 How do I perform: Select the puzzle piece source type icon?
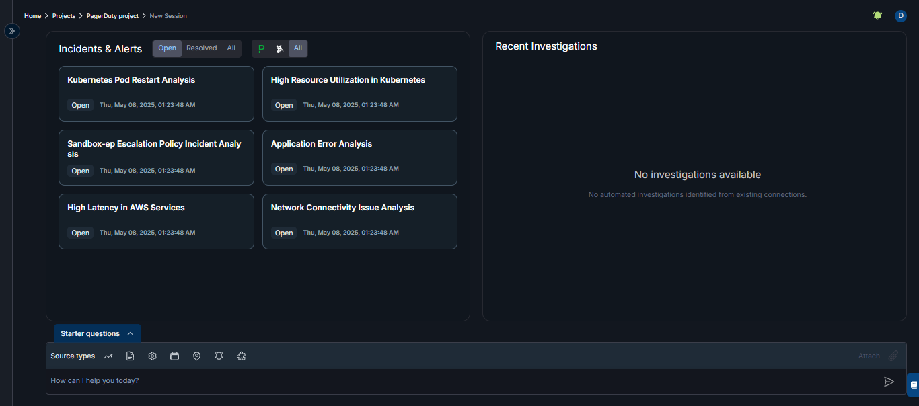pyautogui.click(x=241, y=356)
